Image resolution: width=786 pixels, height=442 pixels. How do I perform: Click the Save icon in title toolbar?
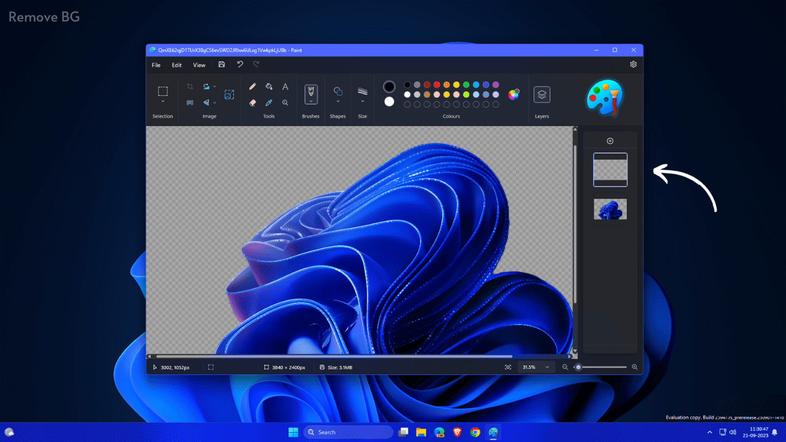(x=222, y=64)
